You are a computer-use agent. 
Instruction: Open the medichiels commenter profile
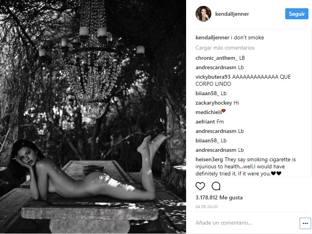(x=209, y=112)
